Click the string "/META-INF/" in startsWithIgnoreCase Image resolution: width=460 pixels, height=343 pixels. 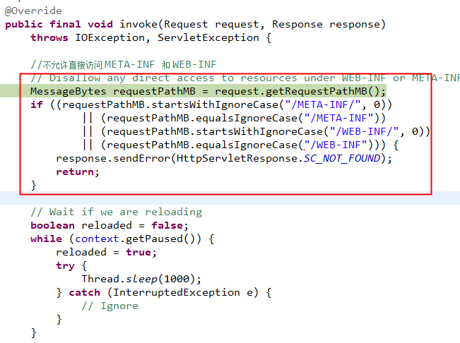(322, 104)
